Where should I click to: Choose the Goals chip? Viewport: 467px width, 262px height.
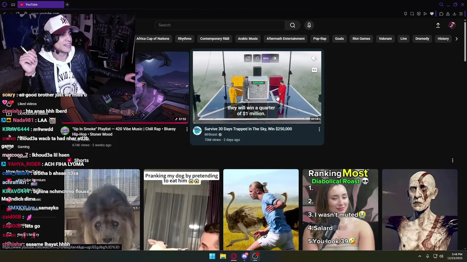[339, 39]
